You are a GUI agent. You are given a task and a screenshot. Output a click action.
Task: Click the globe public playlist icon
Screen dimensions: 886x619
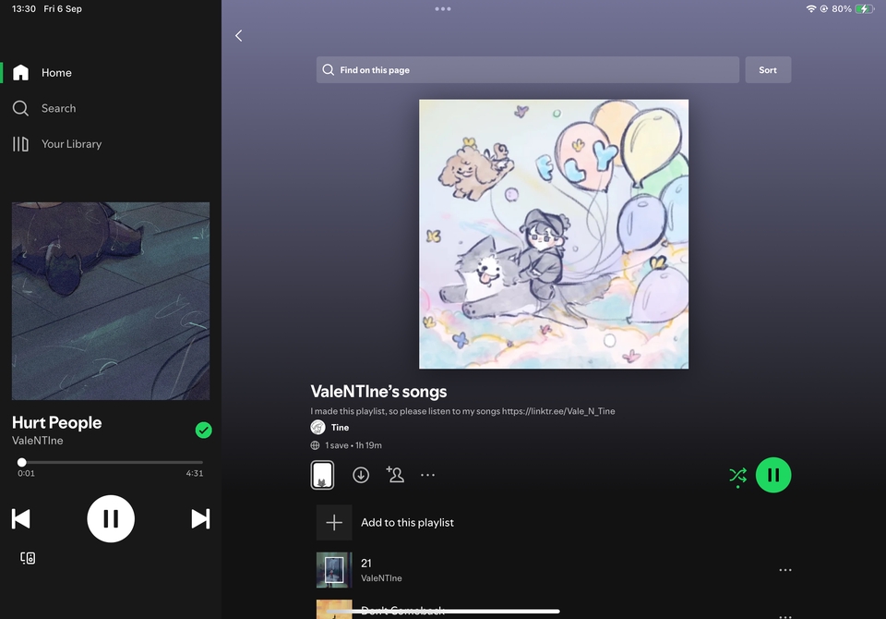(x=316, y=445)
